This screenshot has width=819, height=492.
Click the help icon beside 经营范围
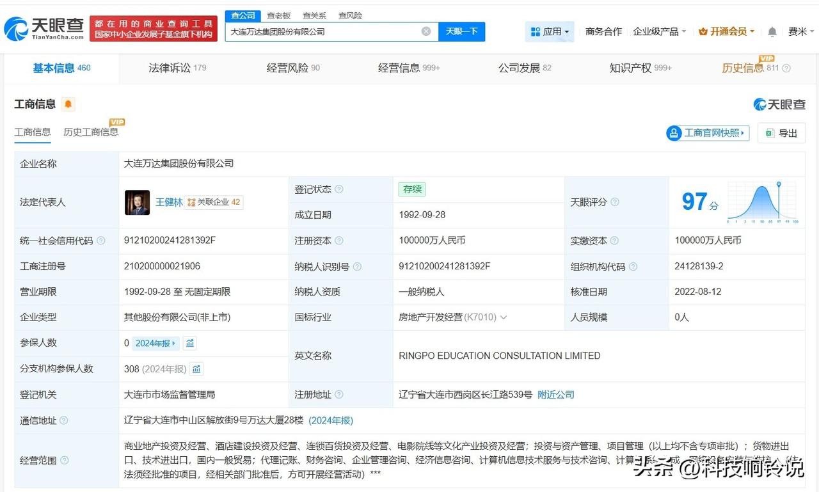tap(64, 460)
